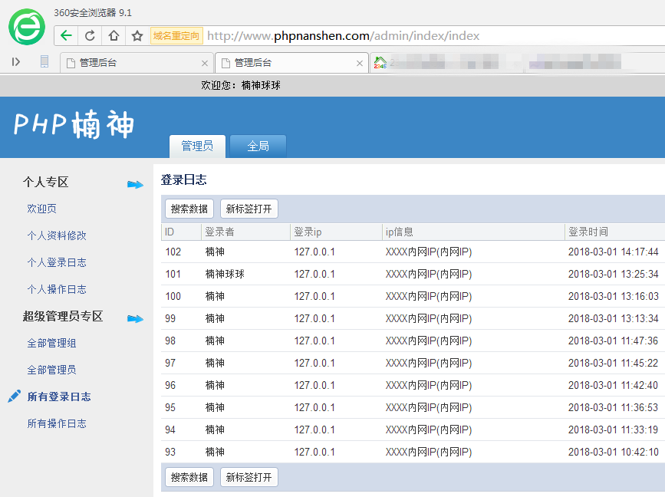Image resolution: width=665 pixels, height=497 pixels.
Task: Click the pencil icon beside 所有登录日志
Action: tap(14, 396)
